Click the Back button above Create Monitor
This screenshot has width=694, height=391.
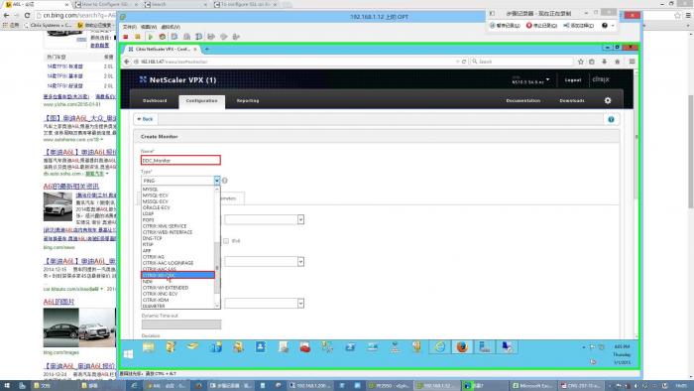click(x=145, y=119)
